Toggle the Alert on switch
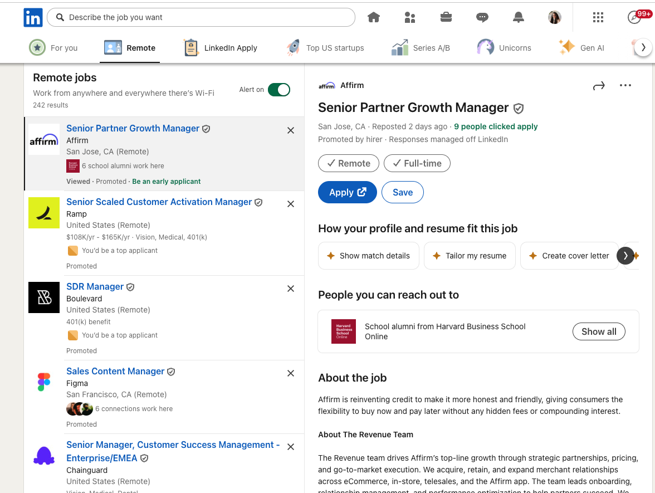The width and height of the screenshot is (655, 493). click(279, 89)
